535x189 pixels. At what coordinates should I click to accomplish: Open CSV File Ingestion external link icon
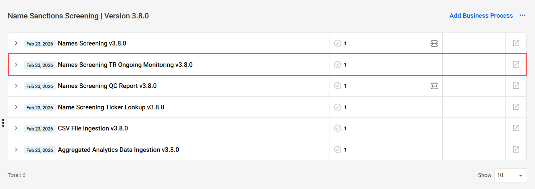pyautogui.click(x=516, y=128)
